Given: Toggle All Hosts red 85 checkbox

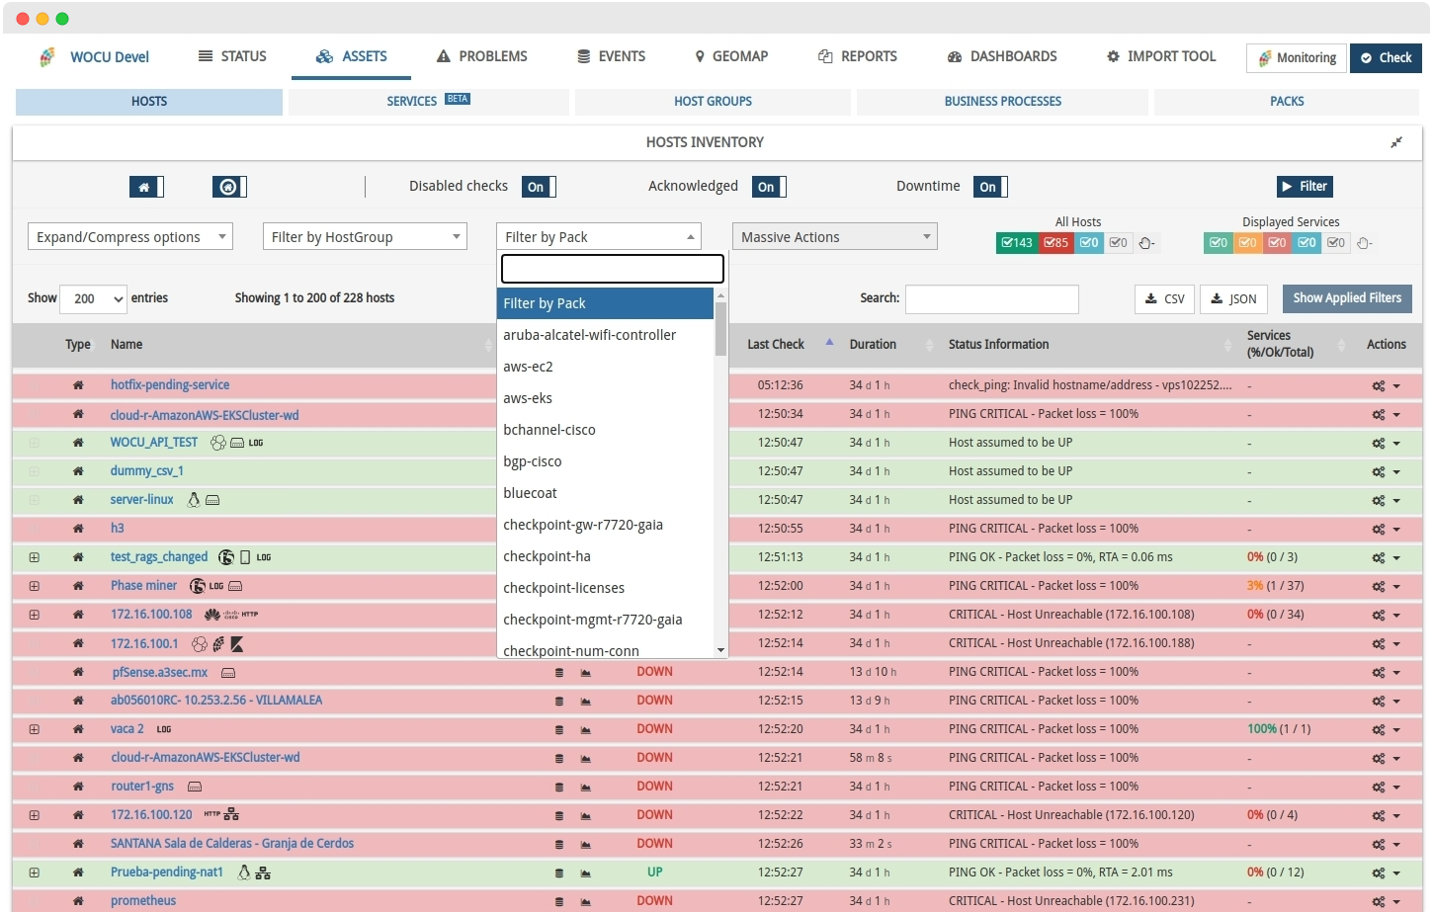Looking at the screenshot, I should pyautogui.click(x=1056, y=243).
